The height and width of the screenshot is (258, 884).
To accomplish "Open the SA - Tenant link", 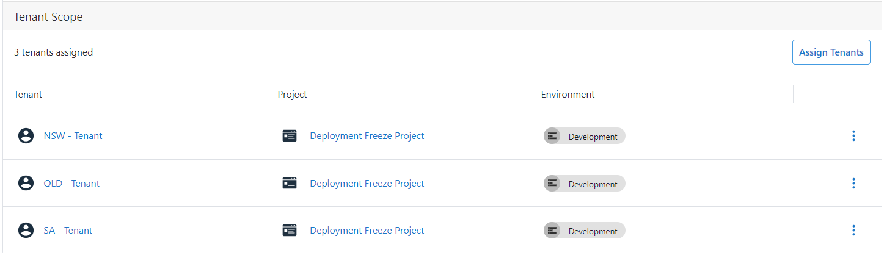I will (x=68, y=231).
